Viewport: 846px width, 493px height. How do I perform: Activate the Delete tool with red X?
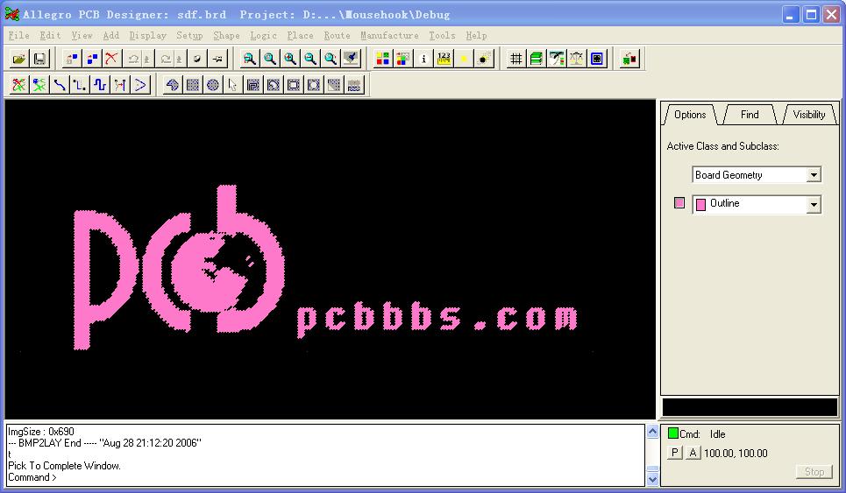(x=111, y=58)
